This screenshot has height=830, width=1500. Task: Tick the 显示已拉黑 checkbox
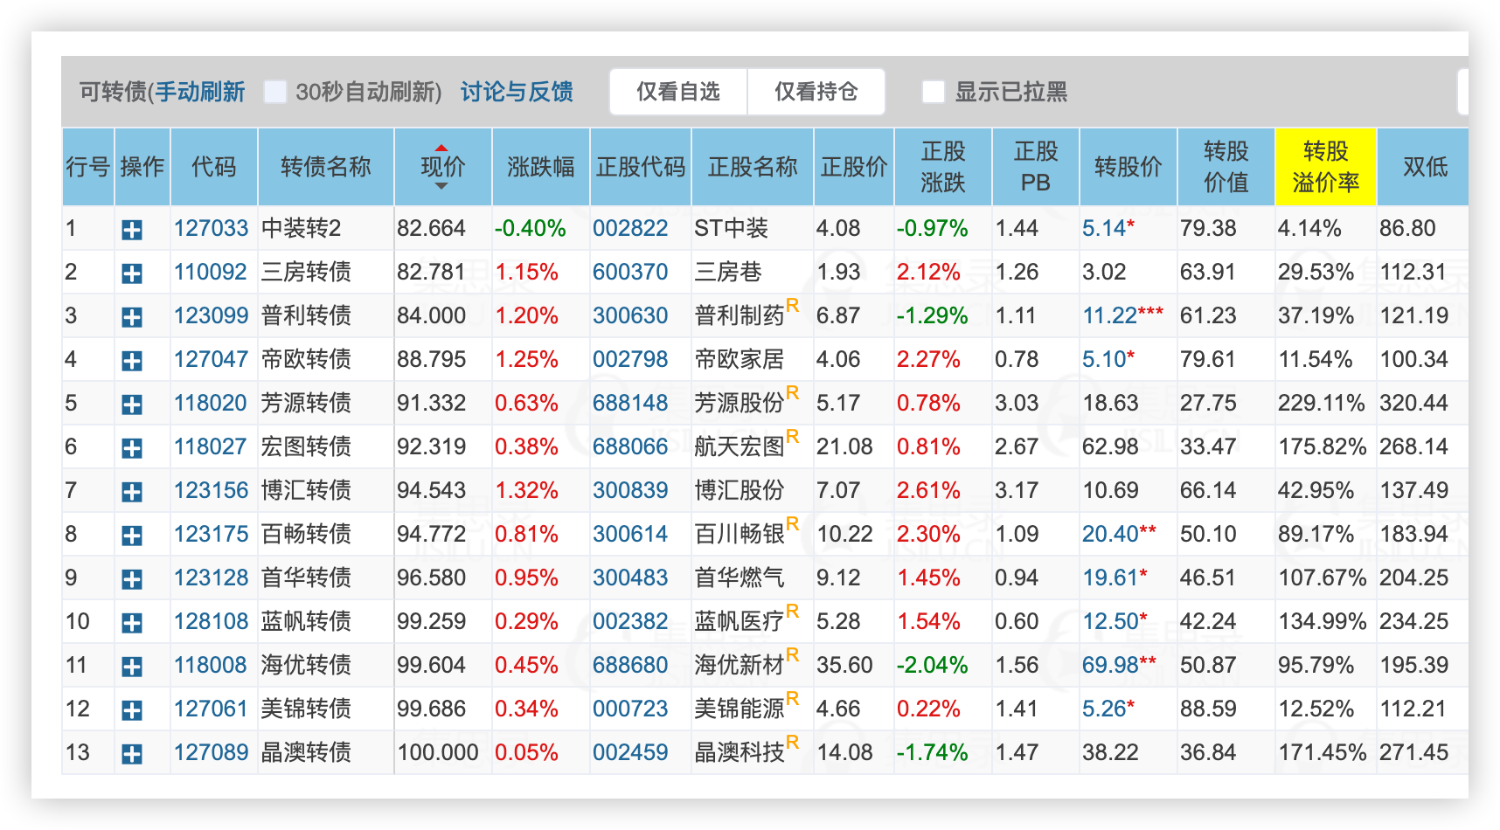(x=934, y=92)
